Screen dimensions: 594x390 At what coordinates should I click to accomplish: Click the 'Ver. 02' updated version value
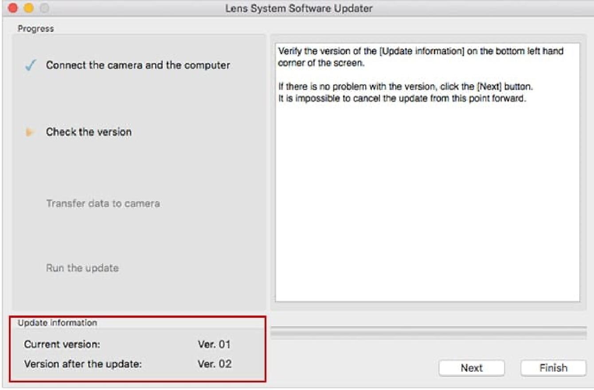(x=214, y=364)
